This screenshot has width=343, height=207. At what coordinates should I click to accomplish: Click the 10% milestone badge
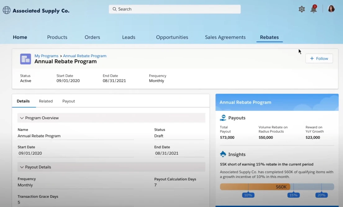(x=248, y=195)
